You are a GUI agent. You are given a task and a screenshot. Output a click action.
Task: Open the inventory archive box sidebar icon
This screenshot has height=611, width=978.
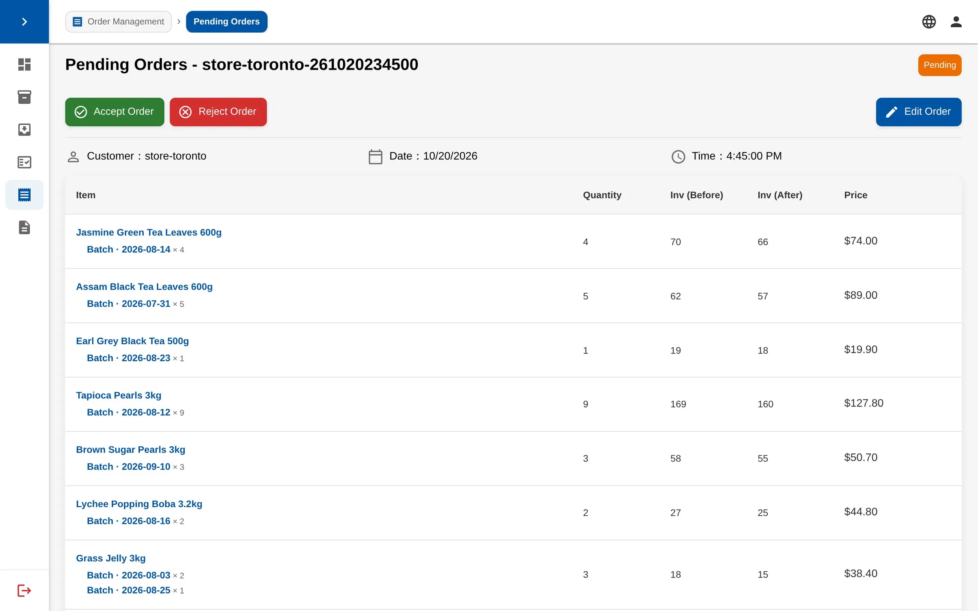coord(24,97)
